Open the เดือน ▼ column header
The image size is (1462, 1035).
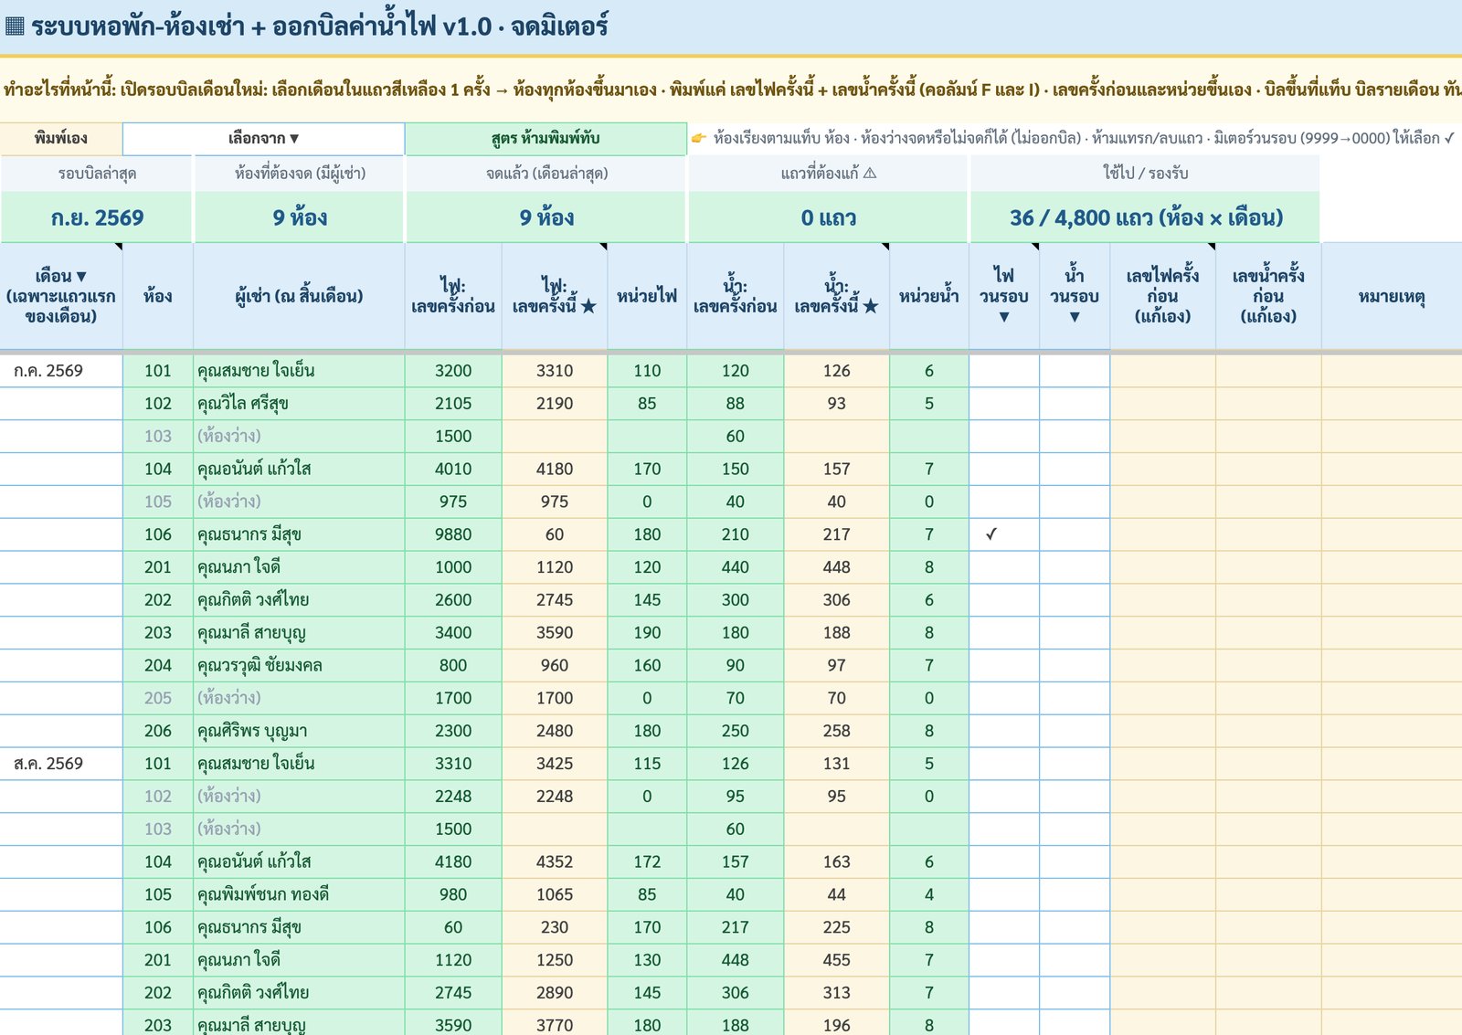61,296
